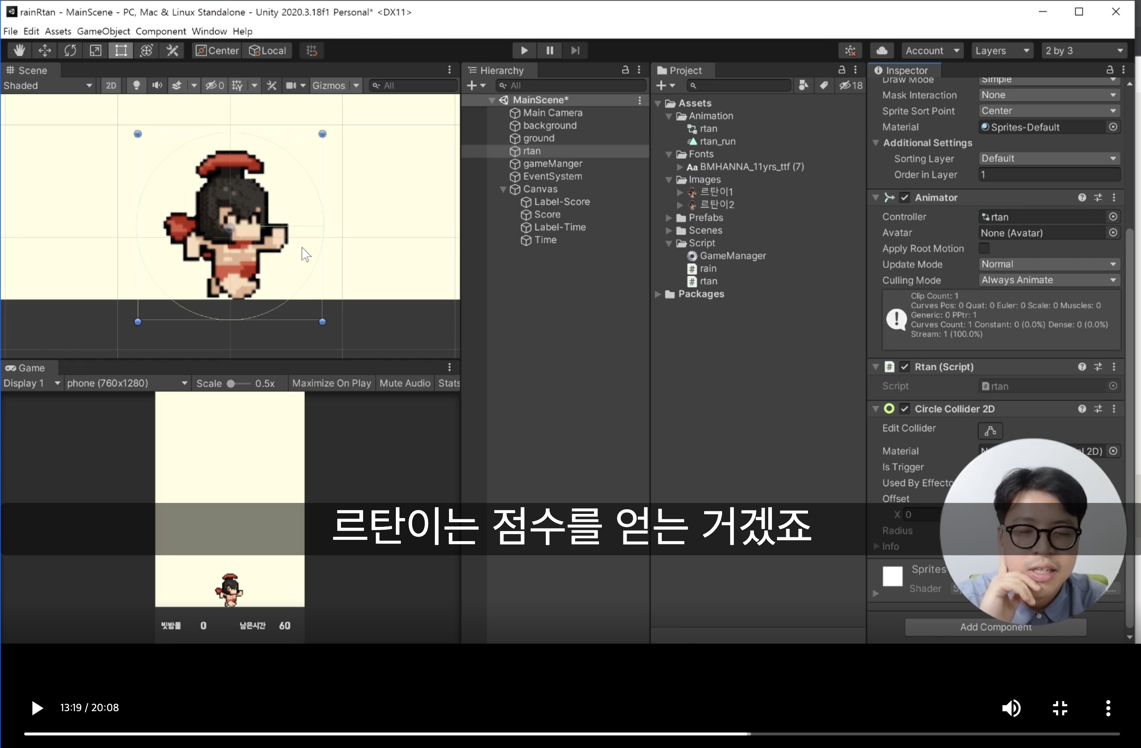
Task: Disable the Circle Collider 2D checkbox
Action: pyautogui.click(x=905, y=409)
